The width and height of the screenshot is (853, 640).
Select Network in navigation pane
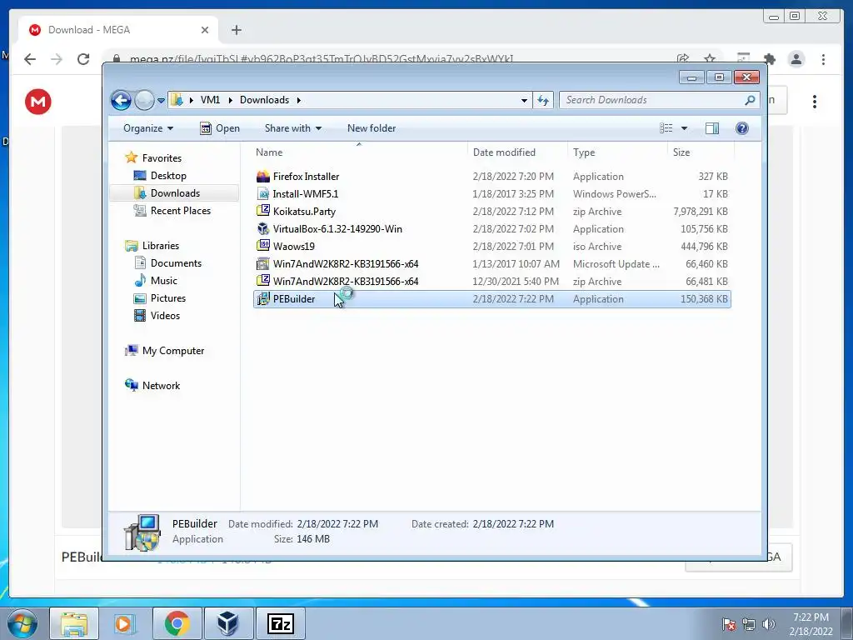point(161,386)
